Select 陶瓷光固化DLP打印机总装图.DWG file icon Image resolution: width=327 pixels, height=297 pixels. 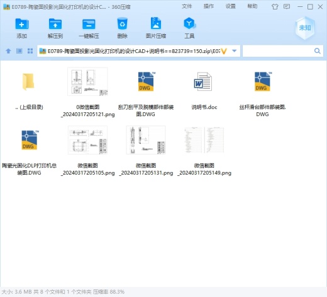pyautogui.click(x=30, y=140)
